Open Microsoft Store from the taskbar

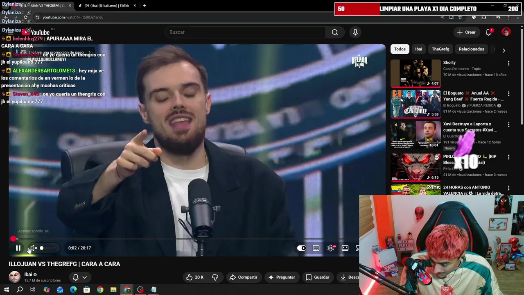click(87, 290)
